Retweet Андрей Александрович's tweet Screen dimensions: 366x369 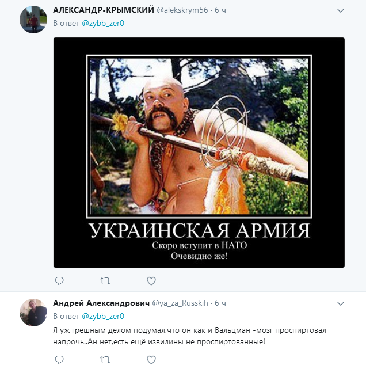[x=105, y=359]
